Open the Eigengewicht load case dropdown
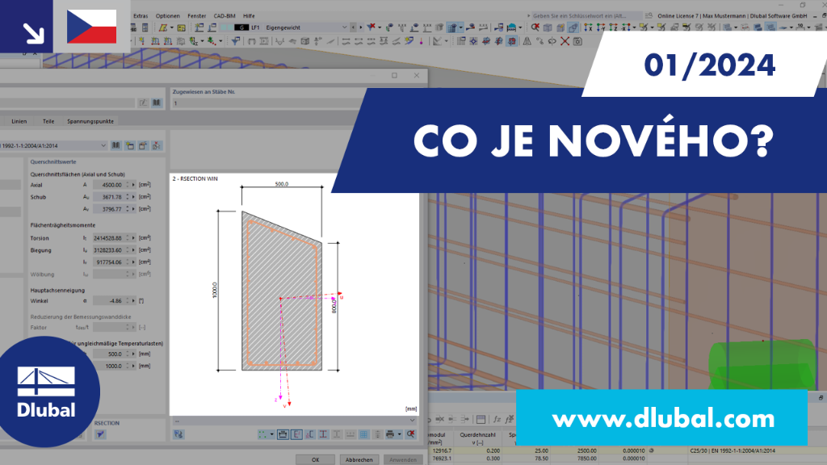 coord(344,27)
